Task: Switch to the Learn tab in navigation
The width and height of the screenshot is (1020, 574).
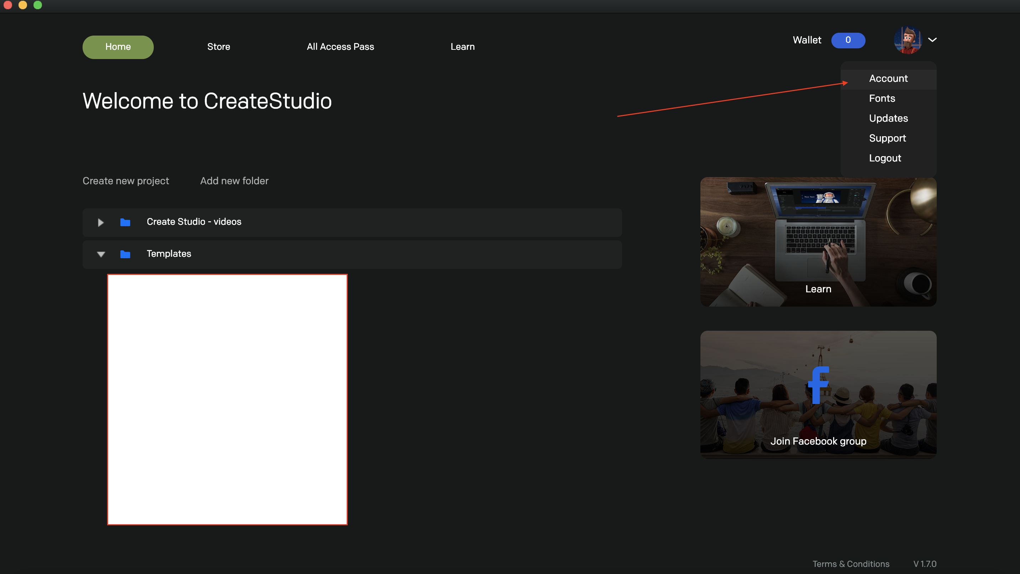Action: click(x=462, y=47)
